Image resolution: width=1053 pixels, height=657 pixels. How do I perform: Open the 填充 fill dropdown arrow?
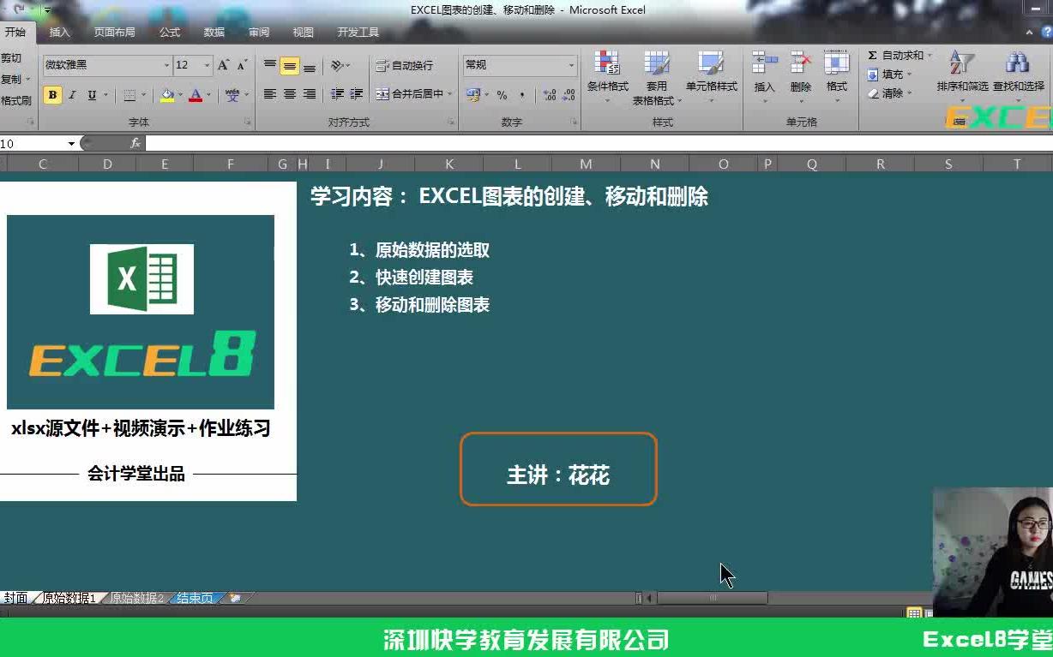[910, 74]
